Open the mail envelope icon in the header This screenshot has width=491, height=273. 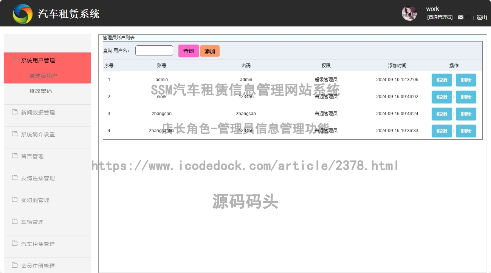[461, 17]
